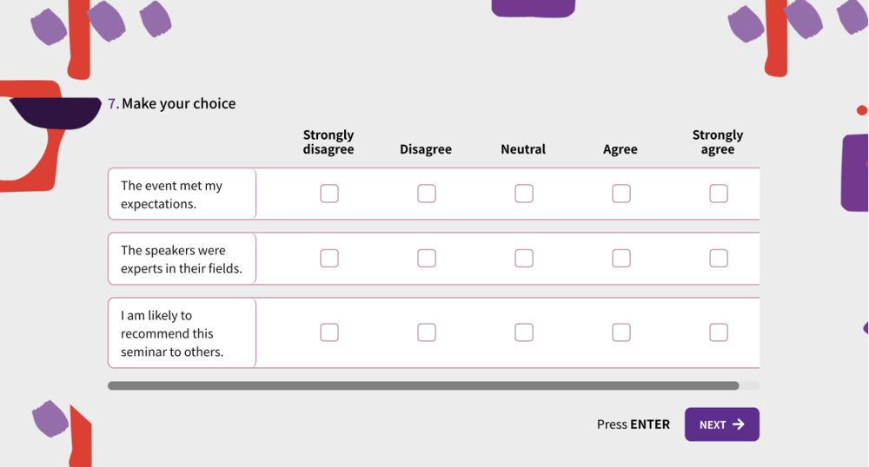
Task: Check Strongly disagree for speakers were experts
Action: coord(329,258)
